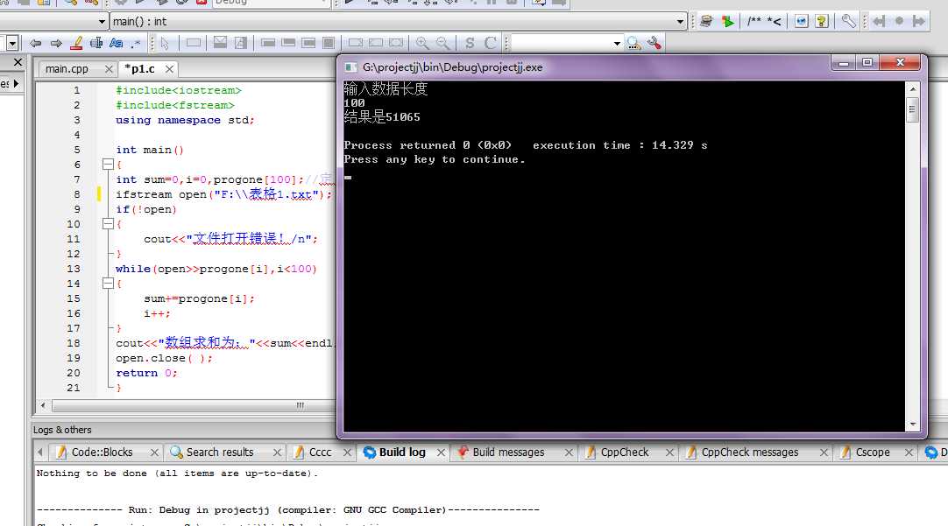Maximize the projectjj.exe console window
The image size is (948, 526).
(867, 63)
